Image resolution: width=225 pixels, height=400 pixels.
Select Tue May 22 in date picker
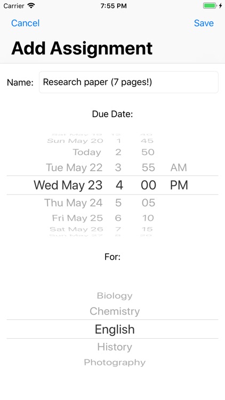(74, 167)
